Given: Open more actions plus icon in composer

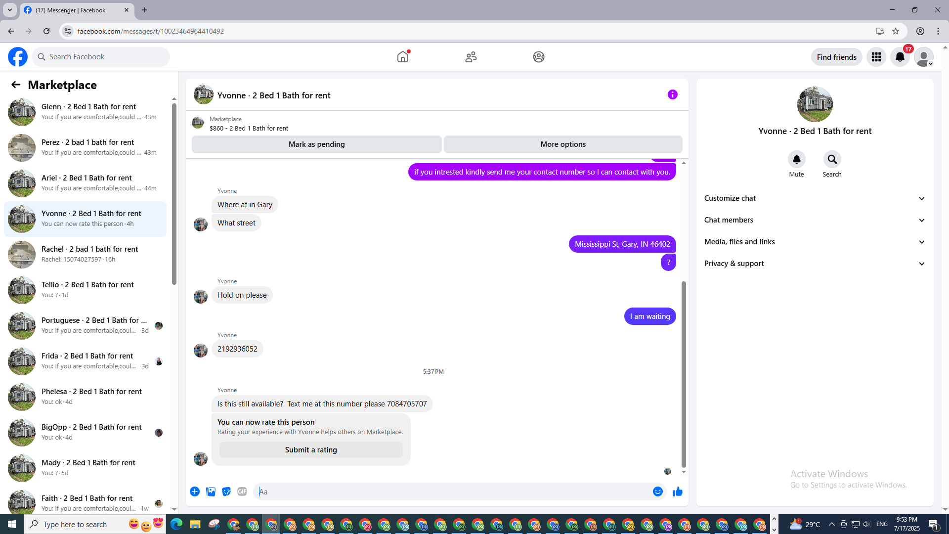Looking at the screenshot, I should tap(195, 491).
